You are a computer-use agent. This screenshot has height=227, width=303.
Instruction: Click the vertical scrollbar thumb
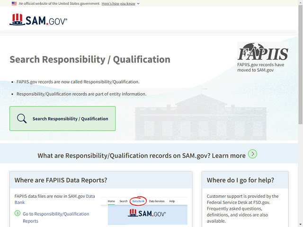[x=301, y=64]
